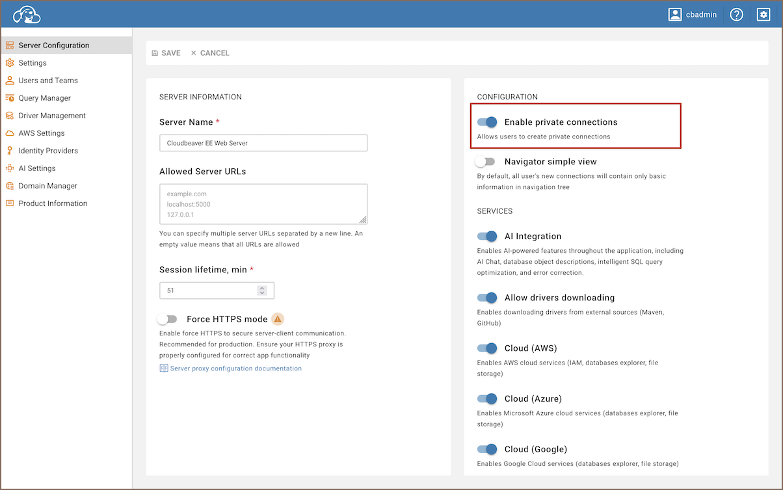This screenshot has height=490, width=783.
Task: Enable Force HTTPS mode switch
Action: coord(168,319)
